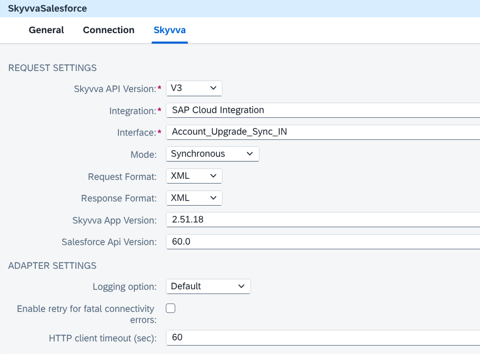Image resolution: width=480 pixels, height=354 pixels.
Task: Switch to the General tab
Action: 46,30
